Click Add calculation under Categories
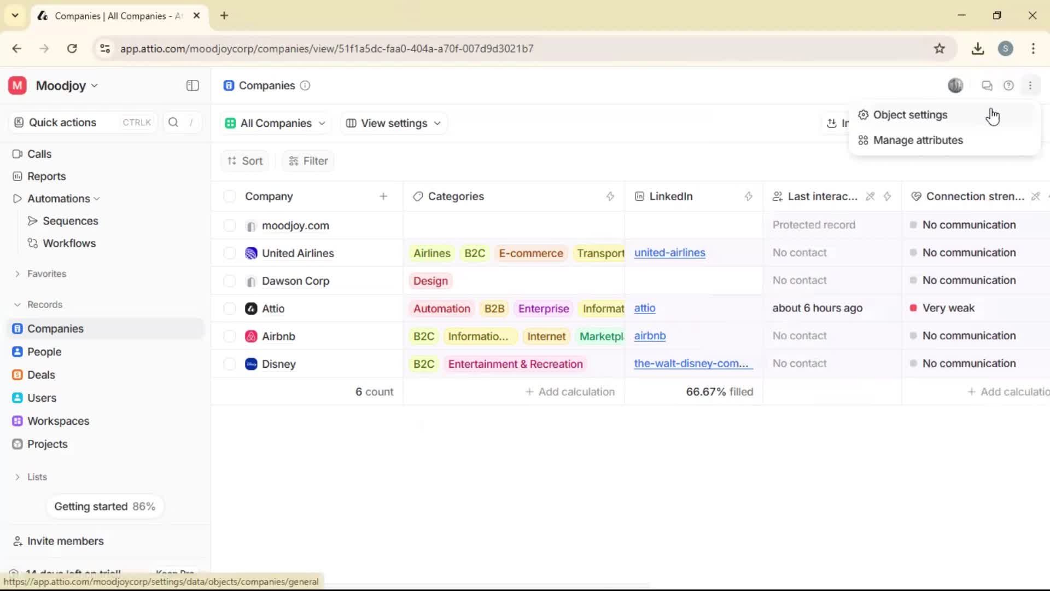1050x591 pixels. (570, 392)
